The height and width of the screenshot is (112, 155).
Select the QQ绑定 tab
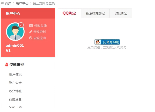pyautogui.click(x=69, y=13)
